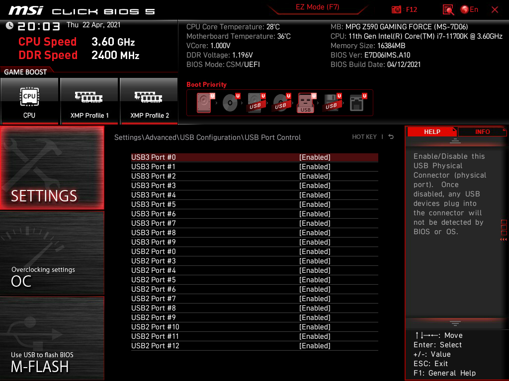Toggle the CPU Game Boost button
The image size is (509, 381).
[x=29, y=101]
